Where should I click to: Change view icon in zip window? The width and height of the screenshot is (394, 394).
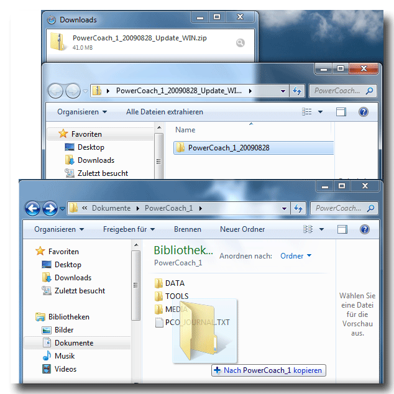[x=307, y=112]
